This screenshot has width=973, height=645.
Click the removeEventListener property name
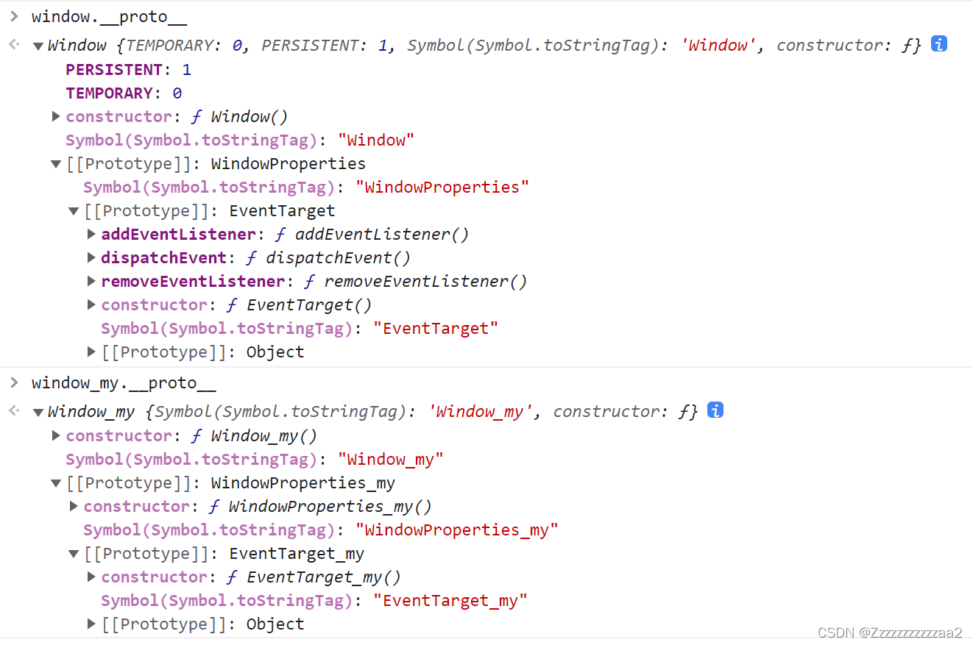pos(193,282)
